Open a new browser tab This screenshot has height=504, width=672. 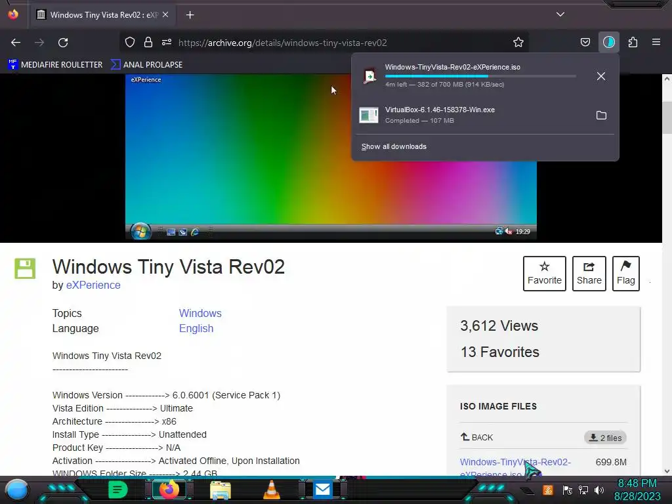pos(190,15)
